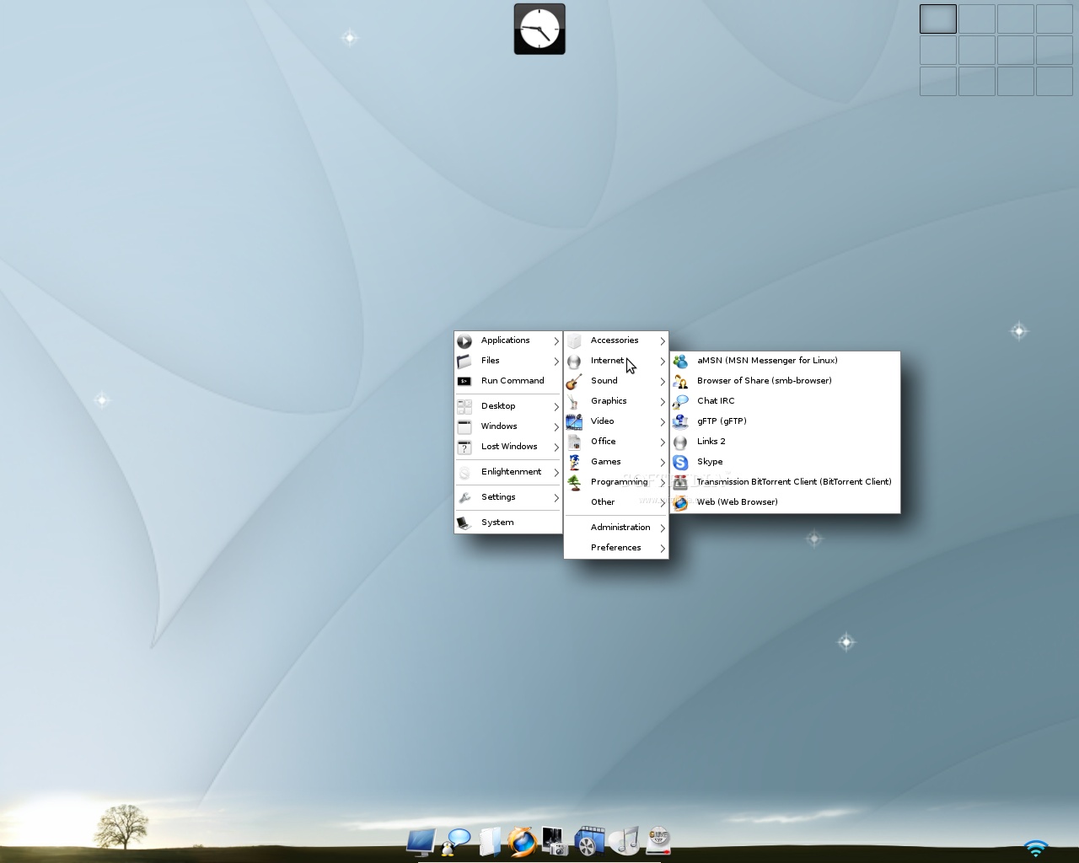This screenshot has height=863, width=1079.
Task: Click the wifi signal tray icon
Action: (1036, 850)
